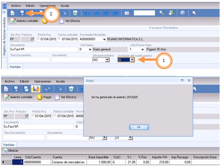
Task: Click the search magnifier icon in top toolbar
Action: 162,13
